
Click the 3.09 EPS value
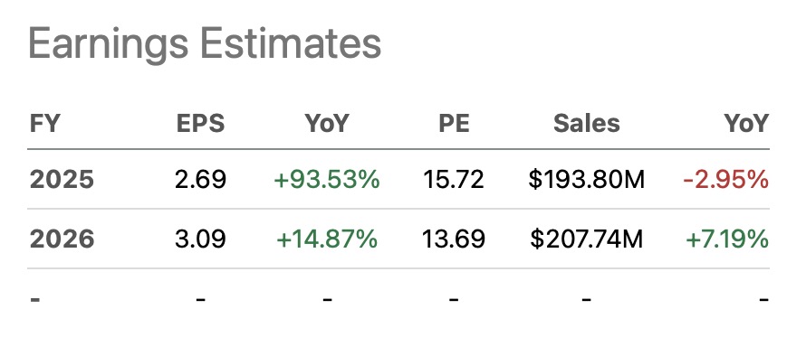pos(200,239)
